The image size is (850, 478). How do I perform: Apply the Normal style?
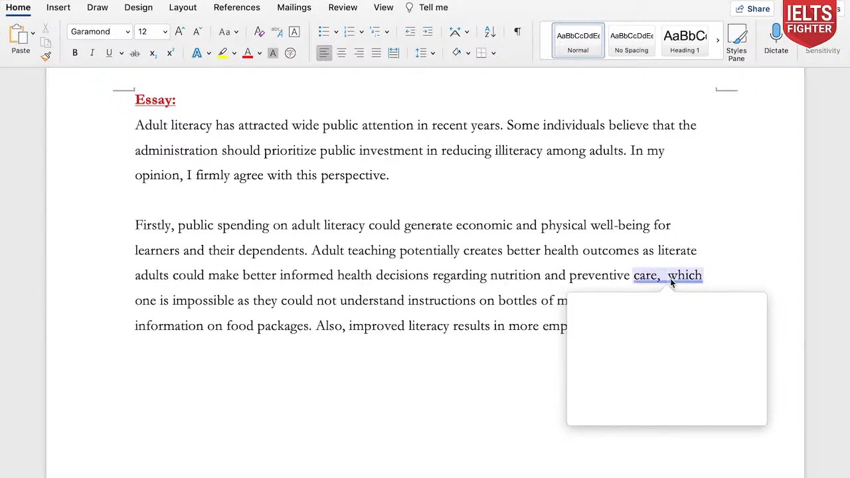[578, 41]
